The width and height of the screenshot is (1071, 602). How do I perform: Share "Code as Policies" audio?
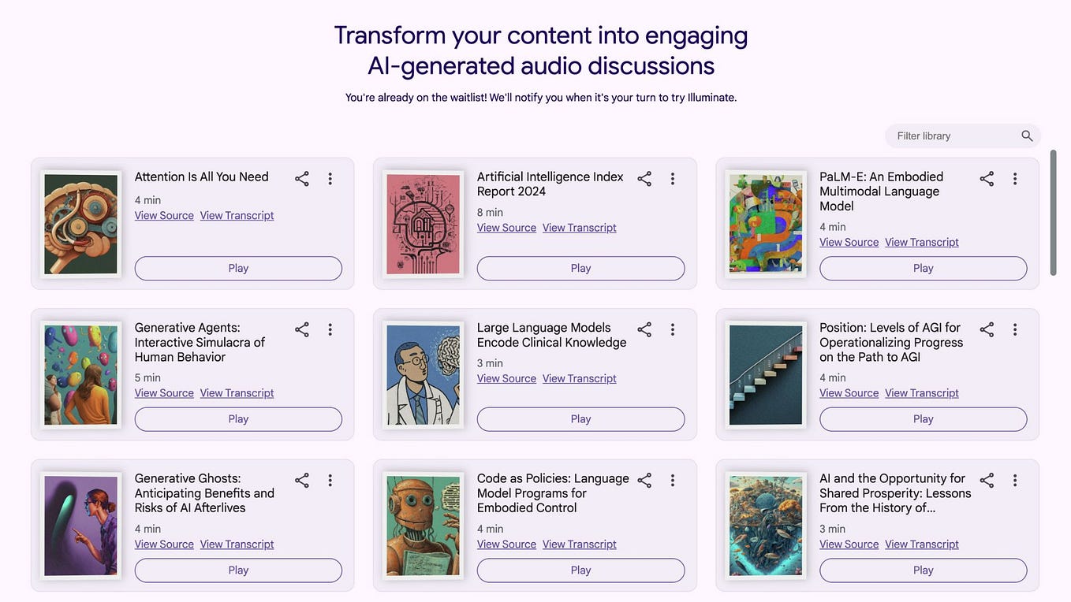click(x=644, y=480)
